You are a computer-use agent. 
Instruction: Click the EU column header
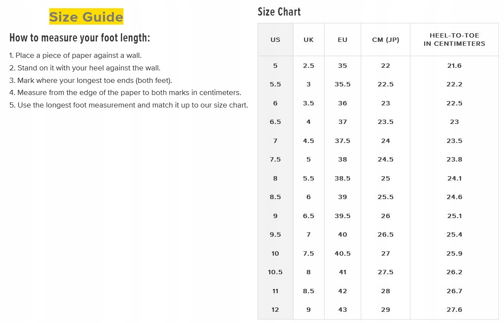(x=343, y=40)
